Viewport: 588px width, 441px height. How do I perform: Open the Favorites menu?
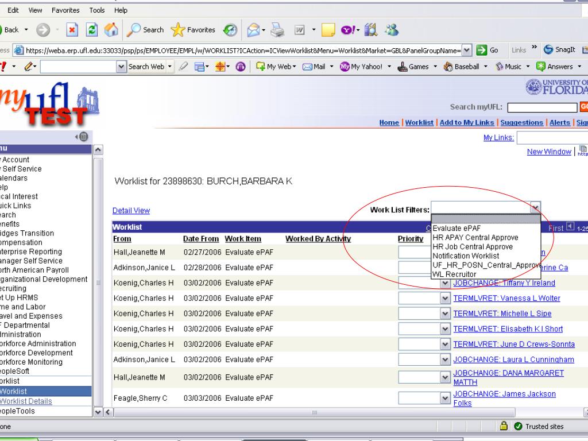tap(65, 10)
